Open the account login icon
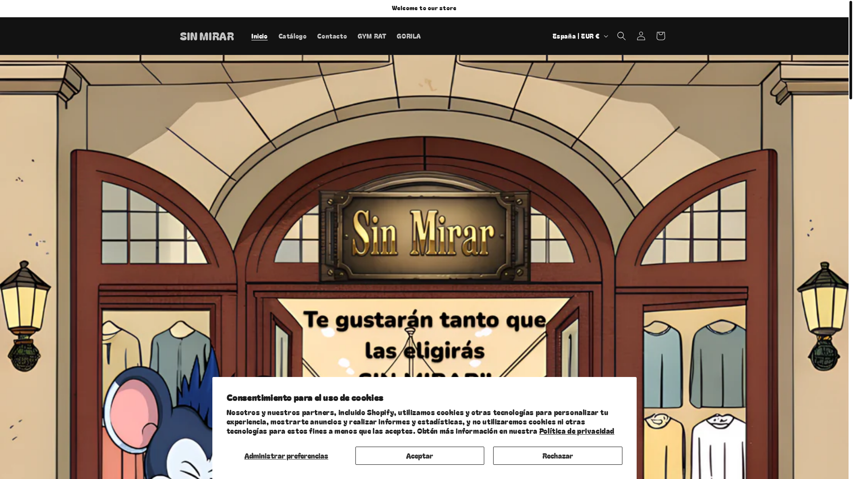 tap(641, 36)
